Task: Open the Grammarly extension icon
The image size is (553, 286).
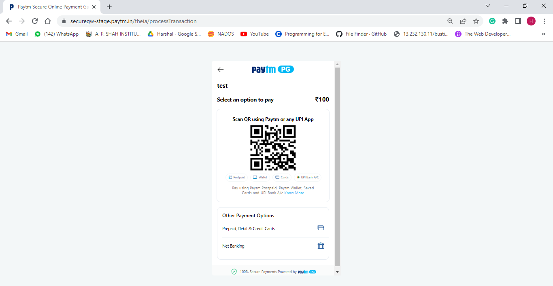Action: 492,21
